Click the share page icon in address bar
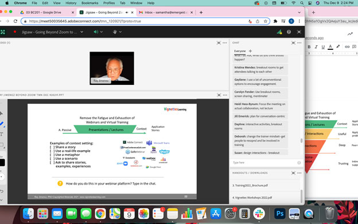The height and width of the screenshot is (224, 358). 258,21
